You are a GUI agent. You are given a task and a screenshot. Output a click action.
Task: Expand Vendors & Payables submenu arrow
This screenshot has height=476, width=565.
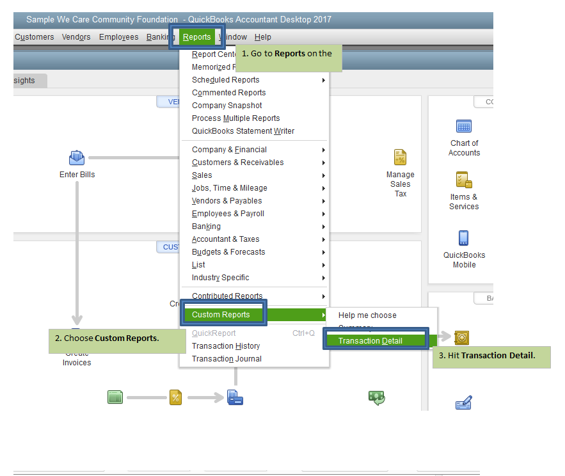point(324,201)
